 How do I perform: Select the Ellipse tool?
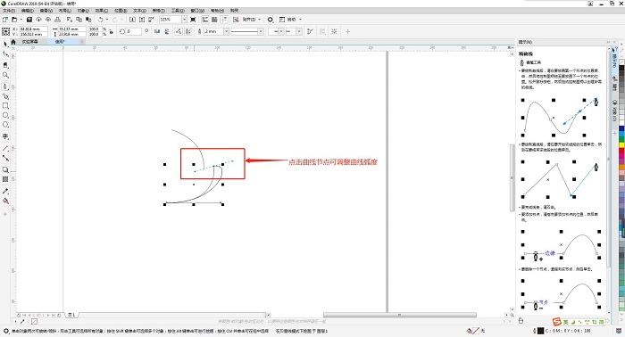pos(5,115)
